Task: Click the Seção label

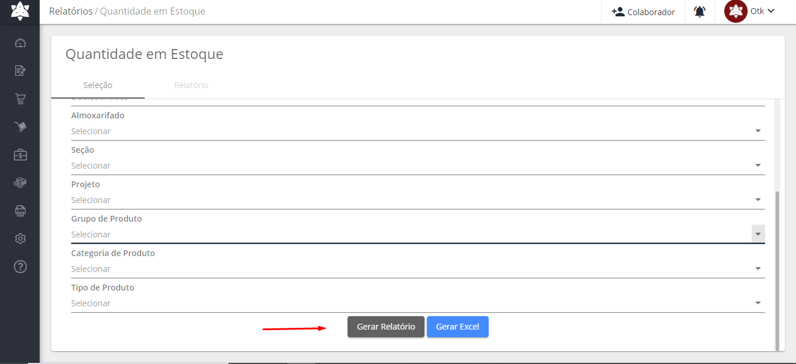Action: pos(83,150)
